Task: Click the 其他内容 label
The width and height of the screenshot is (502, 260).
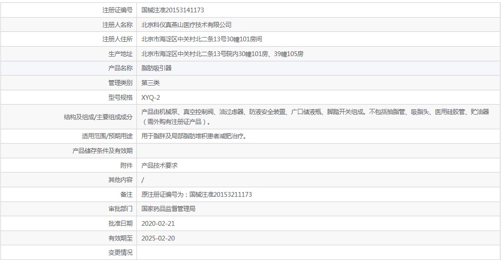Action: pyautogui.click(x=120, y=180)
